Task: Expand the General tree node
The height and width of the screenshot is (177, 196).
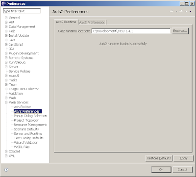Action: (6, 18)
